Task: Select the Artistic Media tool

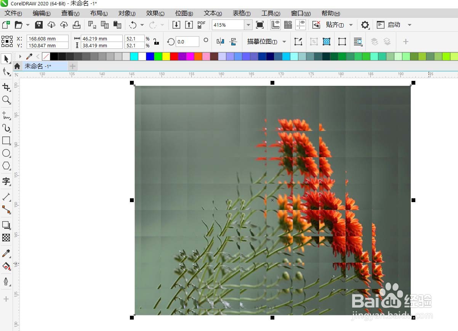Action: tap(6, 128)
